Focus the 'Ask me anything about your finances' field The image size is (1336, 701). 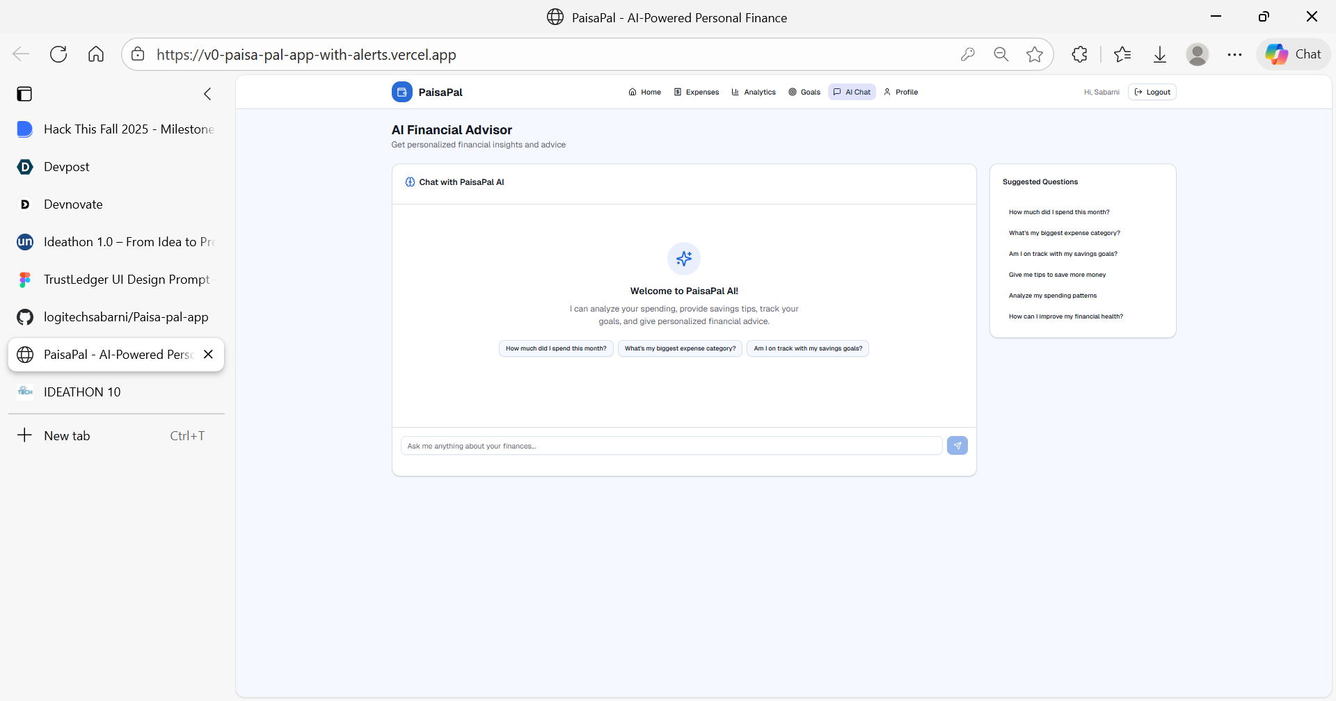671,446
